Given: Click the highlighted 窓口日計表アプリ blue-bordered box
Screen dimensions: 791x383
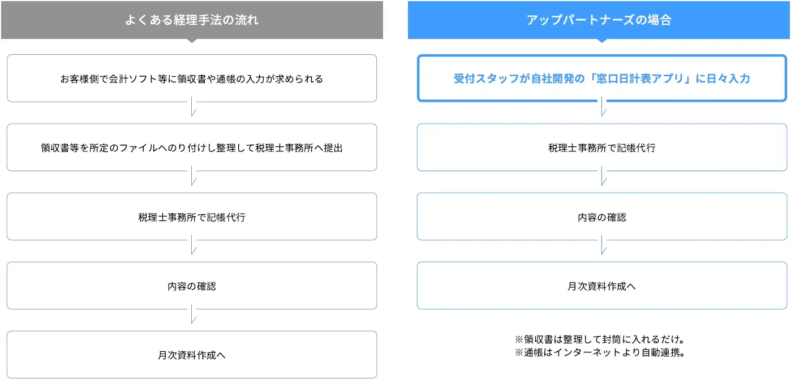Looking at the screenshot, I should coord(601,79).
